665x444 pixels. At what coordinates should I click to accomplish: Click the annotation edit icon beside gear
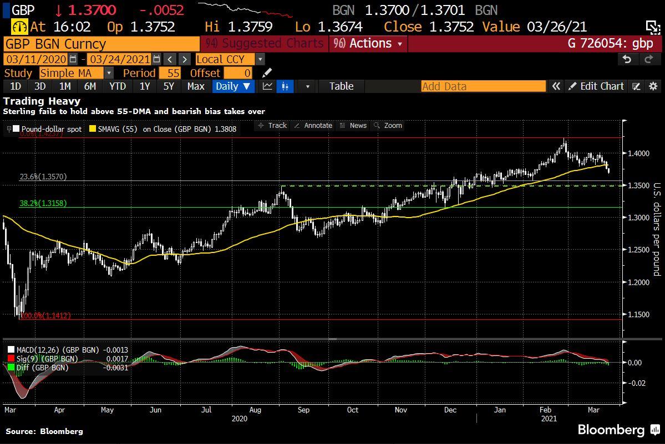(636, 86)
